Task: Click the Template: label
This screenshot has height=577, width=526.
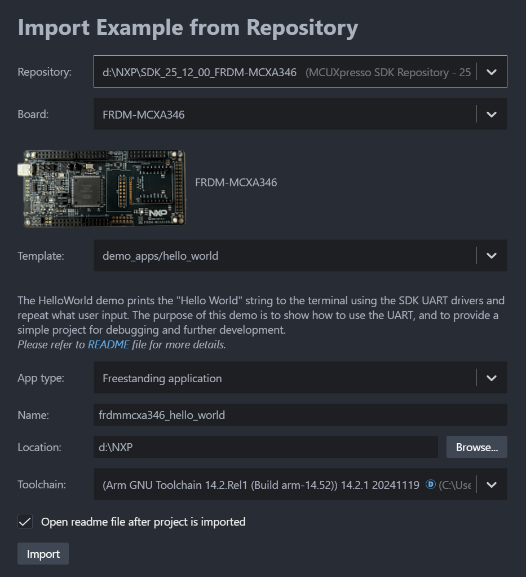Action: click(x=41, y=256)
